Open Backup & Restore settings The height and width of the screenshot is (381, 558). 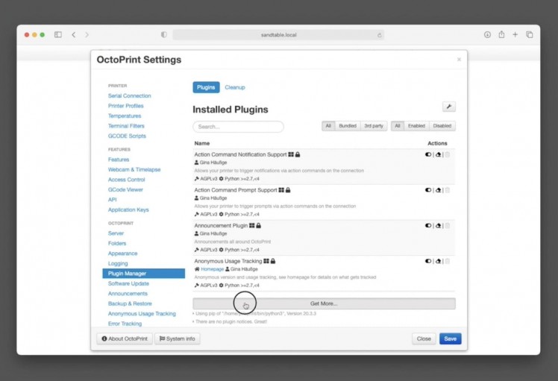(130, 303)
